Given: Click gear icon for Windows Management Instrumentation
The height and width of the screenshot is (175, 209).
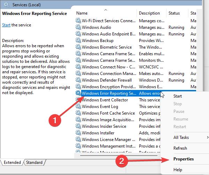Looking at the screenshot, I should pyautogui.click(x=78, y=146).
